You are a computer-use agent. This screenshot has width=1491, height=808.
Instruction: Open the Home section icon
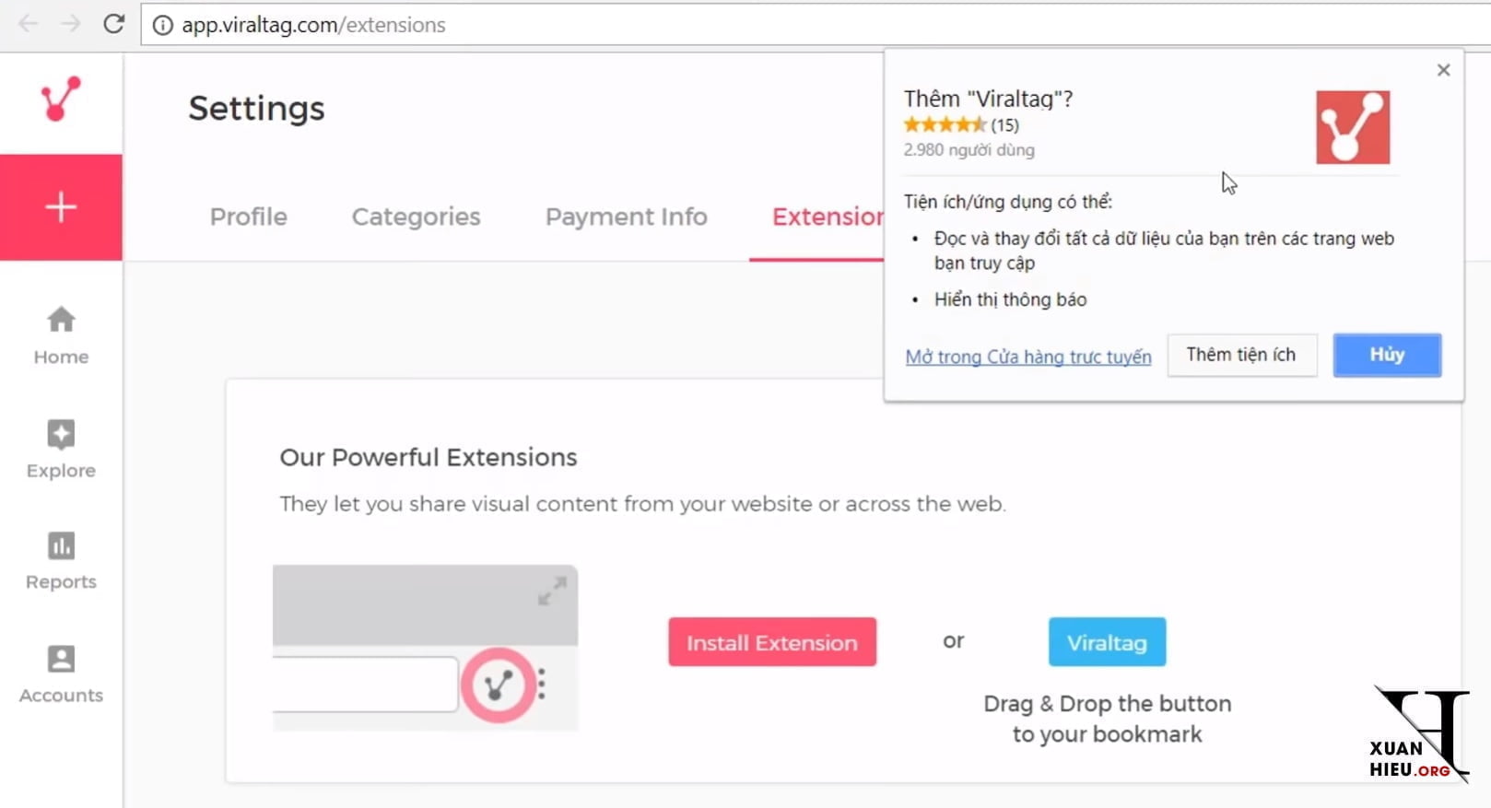pos(61,320)
